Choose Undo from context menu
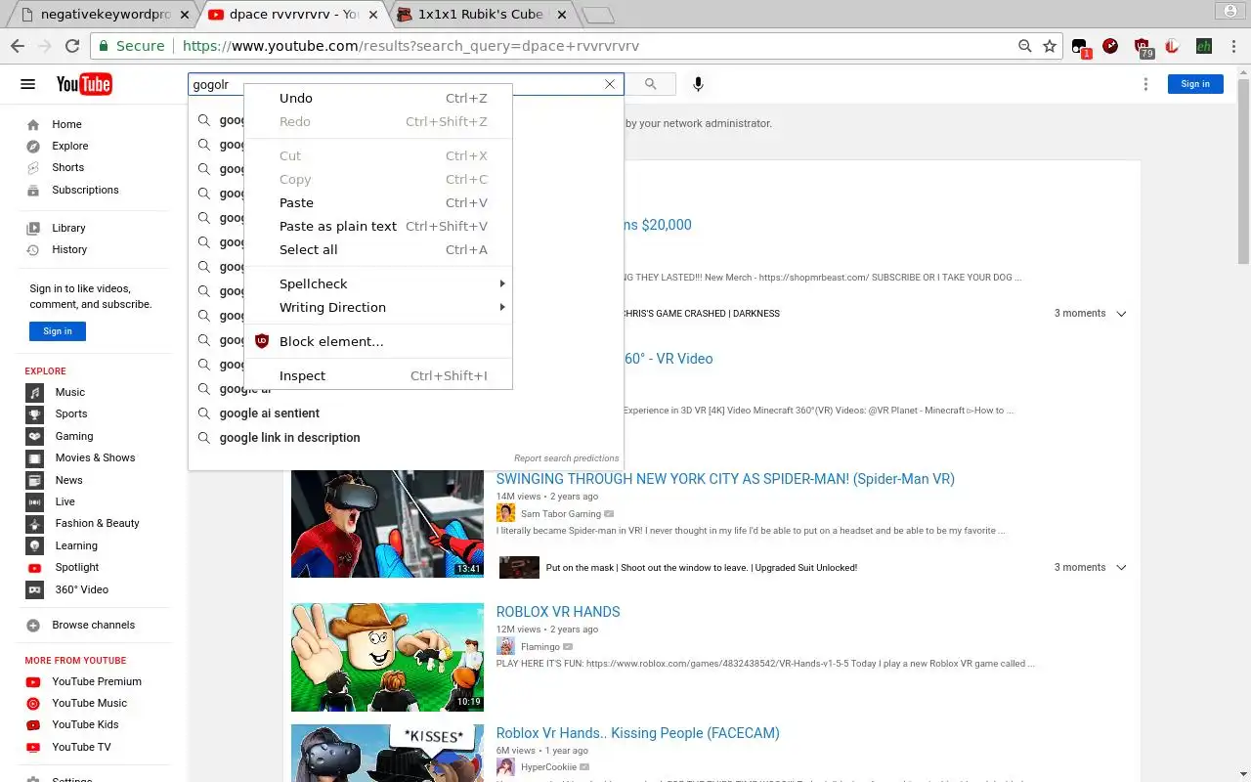 click(378, 98)
